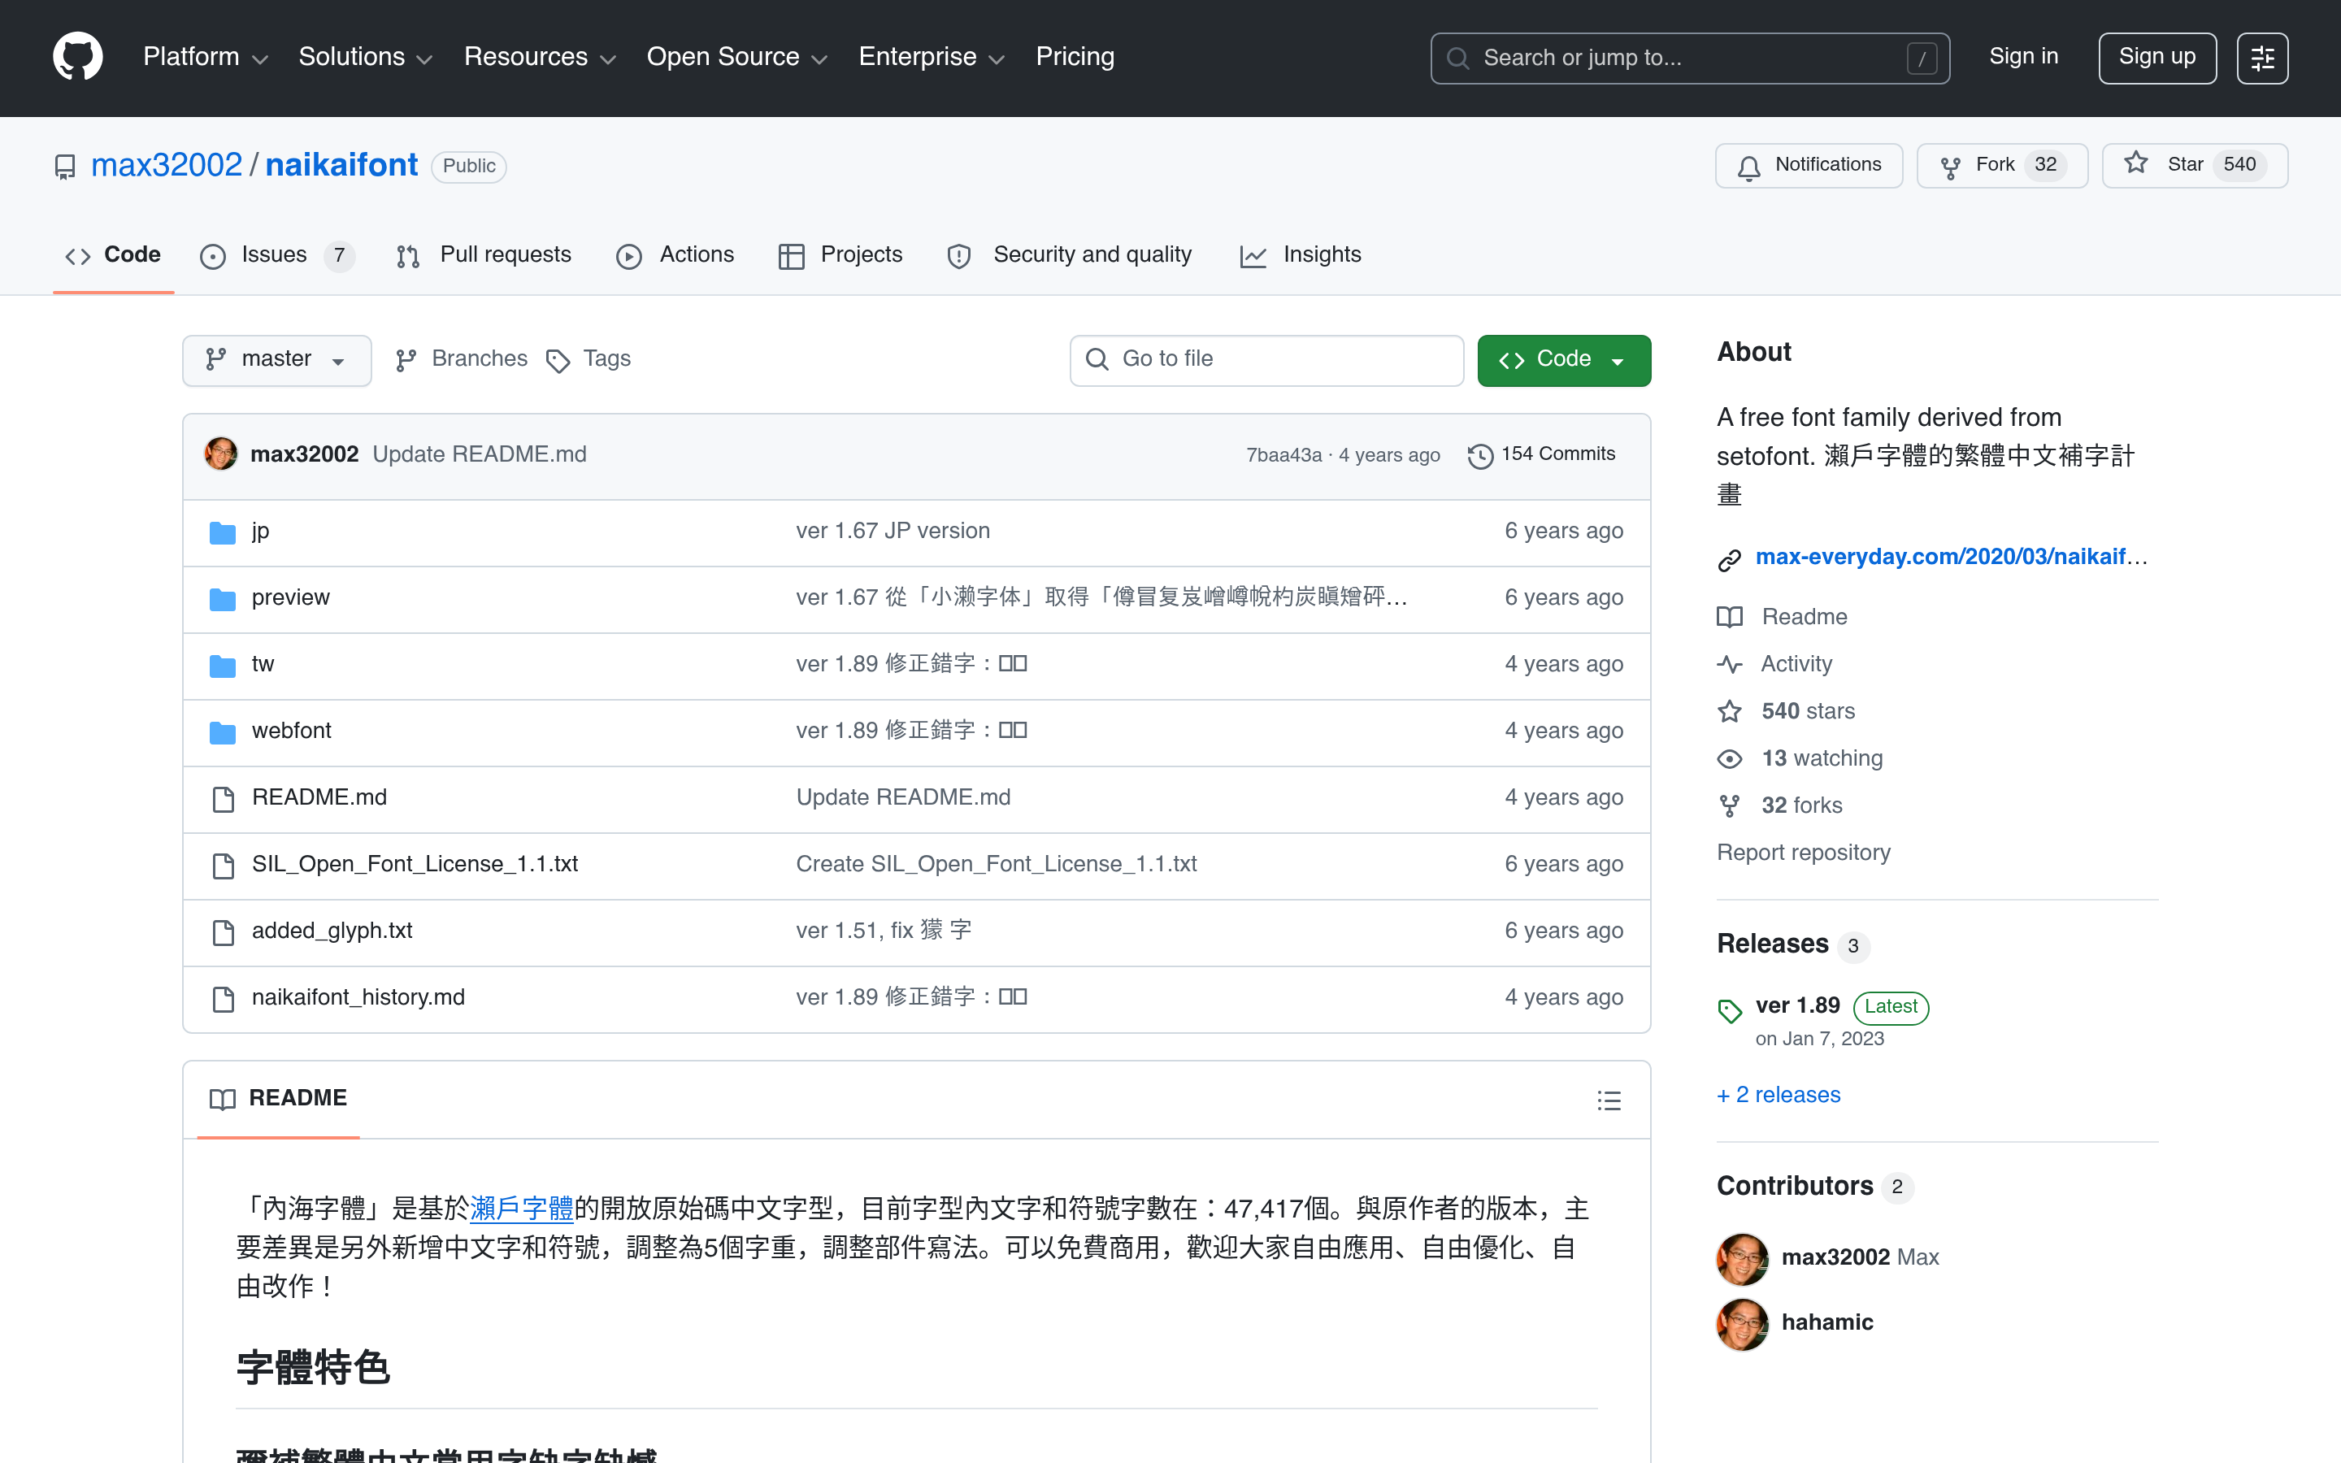Switch to Security and quality tab
Image resolution: width=2341 pixels, height=1463 pixels.
point(1069,255)
